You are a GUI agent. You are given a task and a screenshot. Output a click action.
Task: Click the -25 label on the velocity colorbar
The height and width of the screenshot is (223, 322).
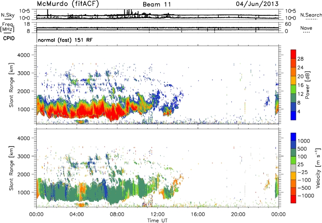tap(303, 172)
